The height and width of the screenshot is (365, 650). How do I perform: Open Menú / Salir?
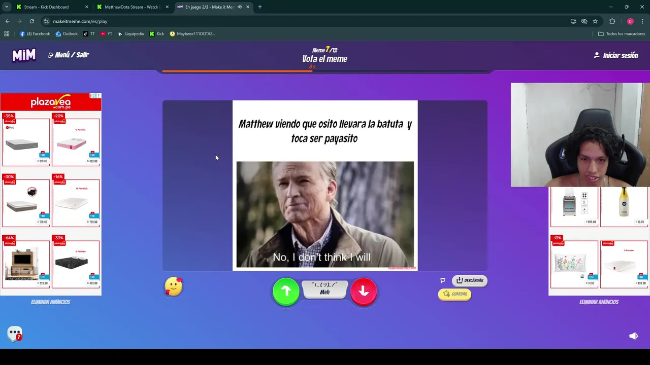pos(69,55)
